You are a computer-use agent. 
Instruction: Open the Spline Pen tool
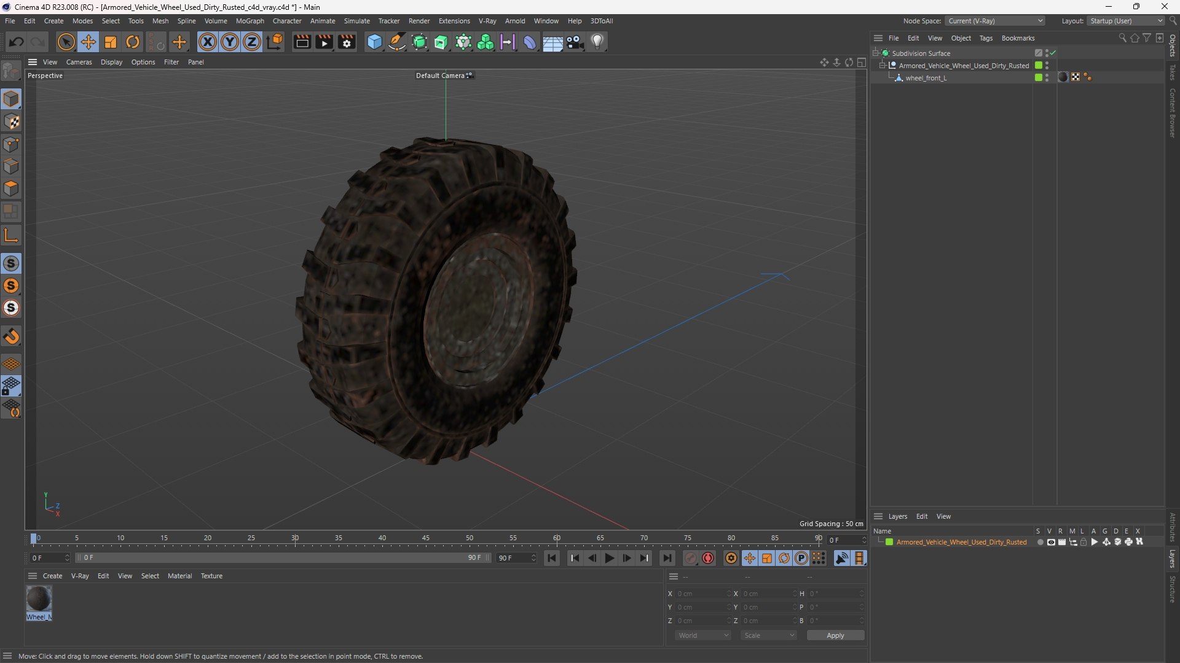[397, 42]
